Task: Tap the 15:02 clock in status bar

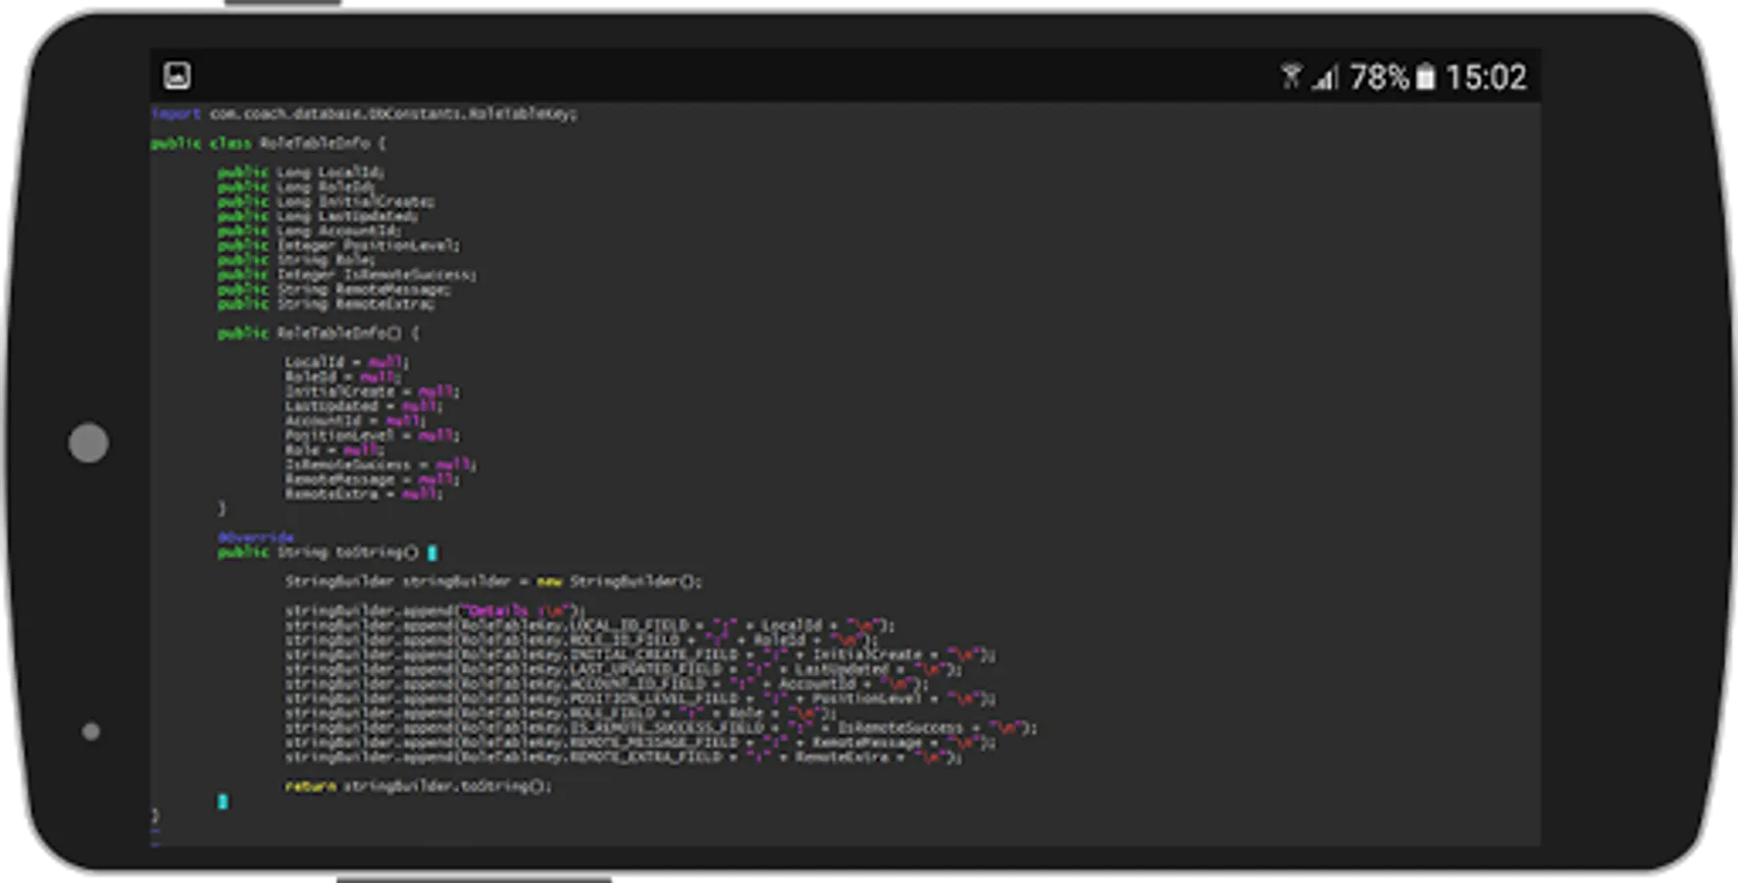Action: click(1486, 77)
